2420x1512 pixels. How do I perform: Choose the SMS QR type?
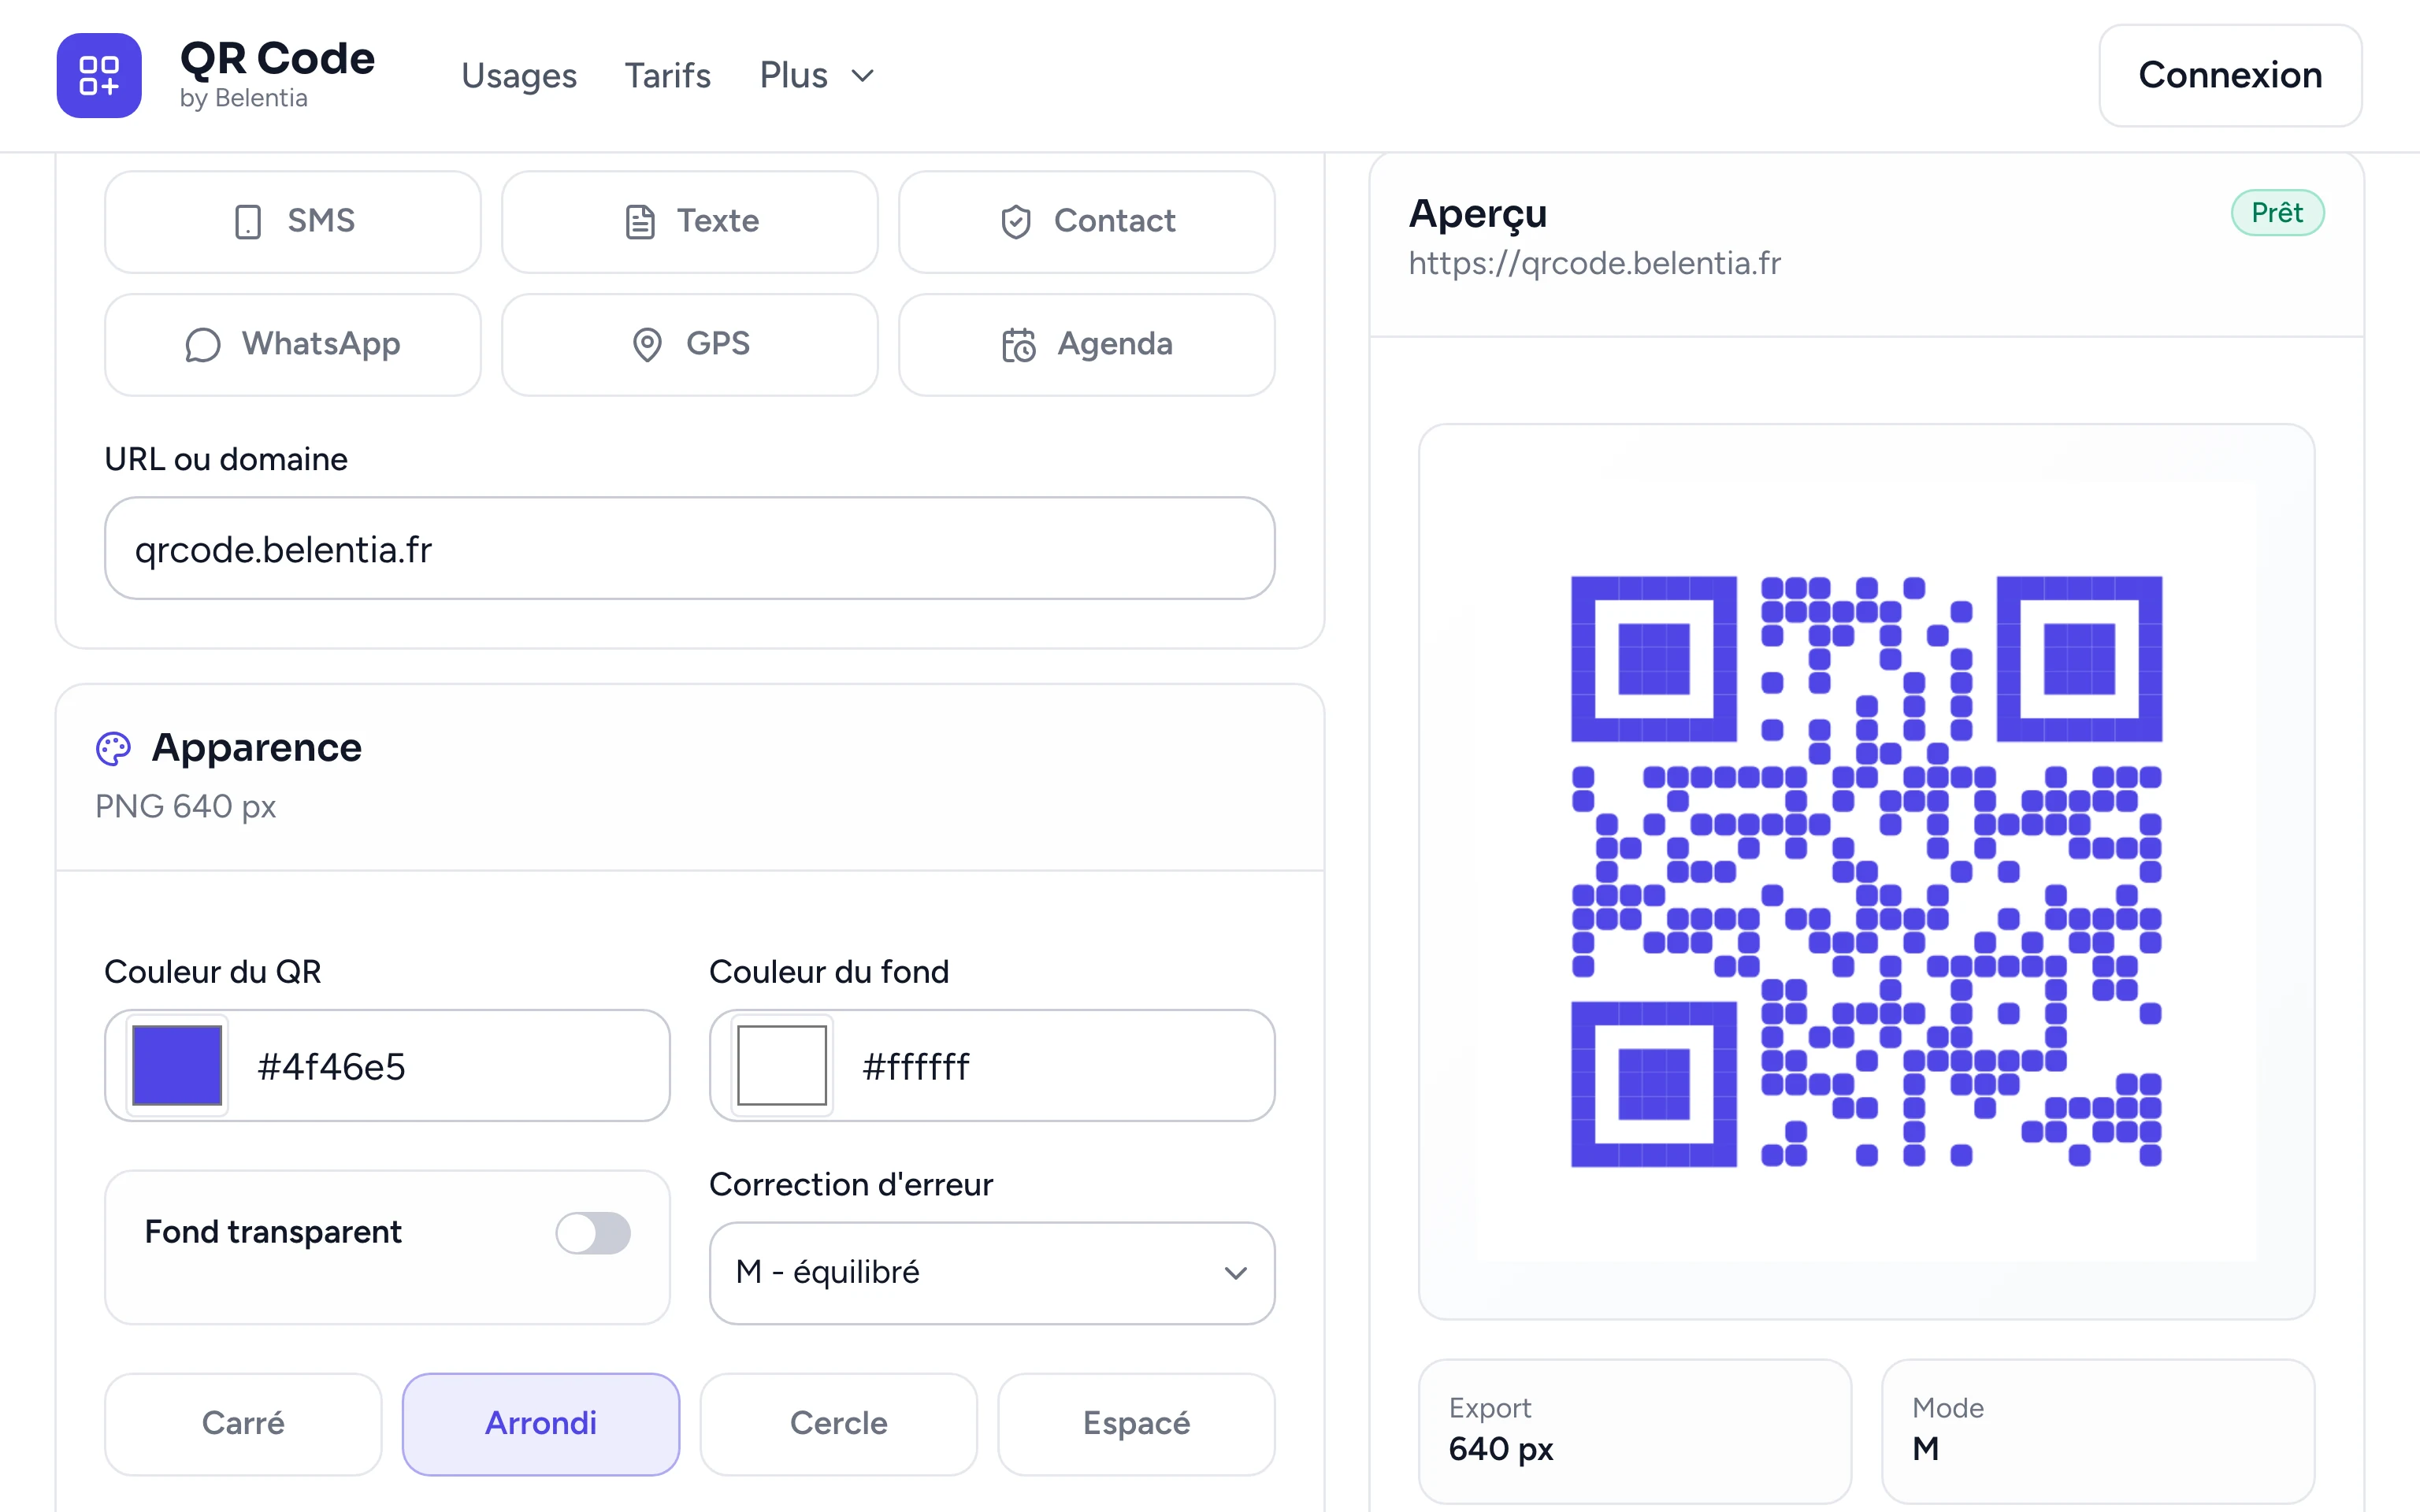pos(293,221)
